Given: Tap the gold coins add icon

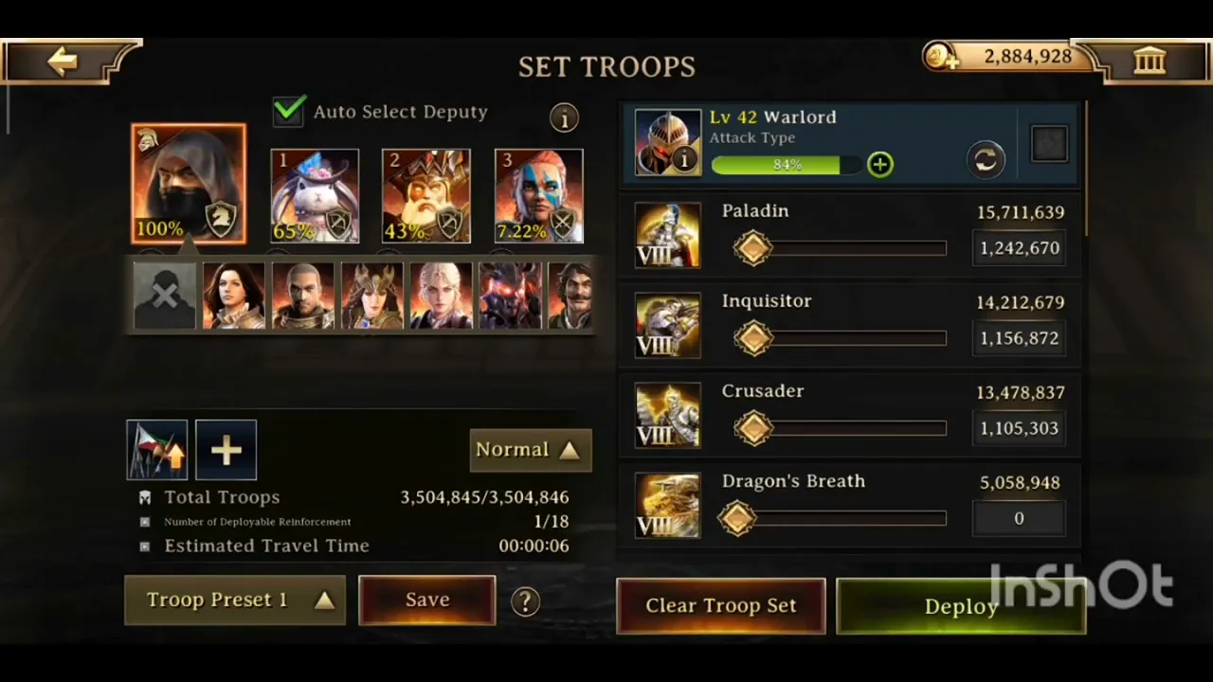Looking at the screenshot, I should point(941,57).
